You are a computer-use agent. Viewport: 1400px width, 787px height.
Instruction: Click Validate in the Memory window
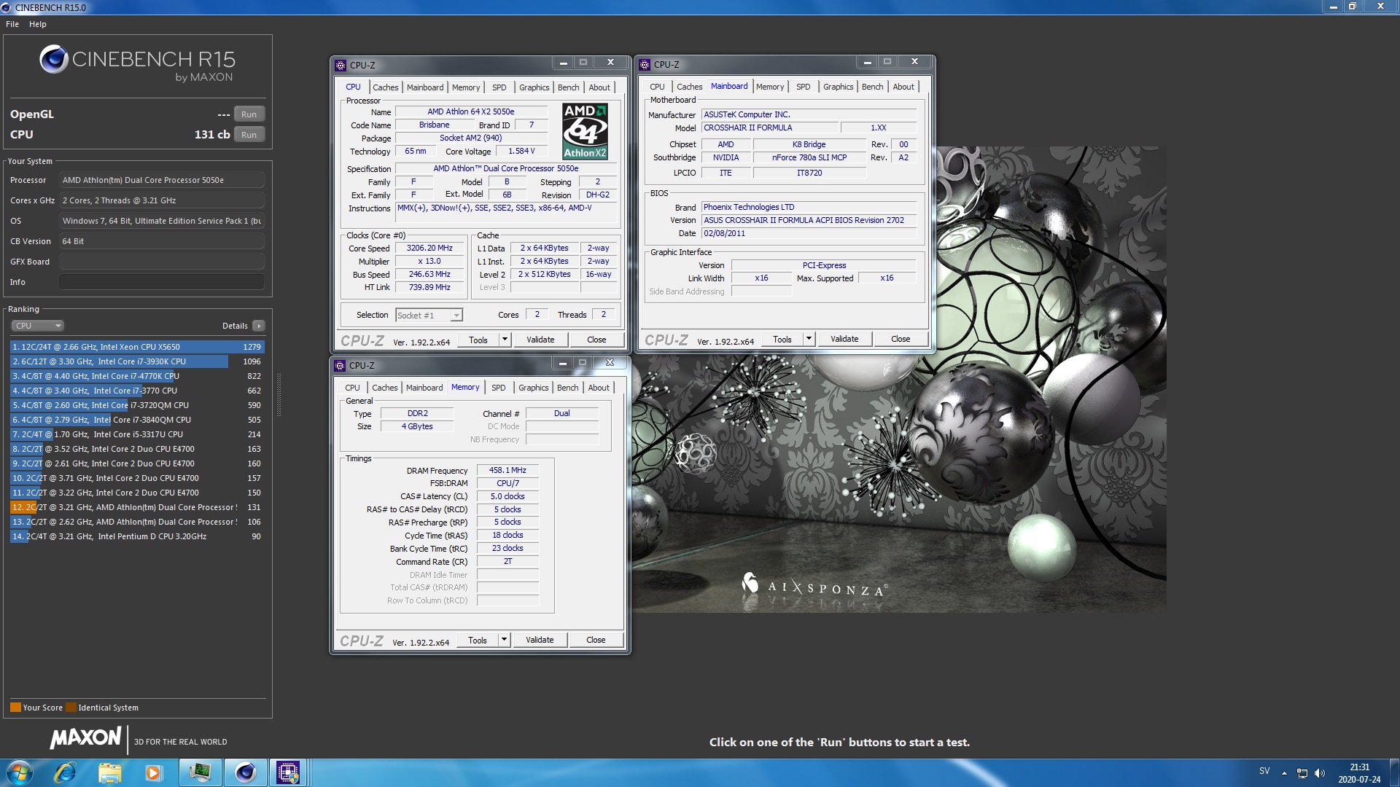(x=540, y=640)
